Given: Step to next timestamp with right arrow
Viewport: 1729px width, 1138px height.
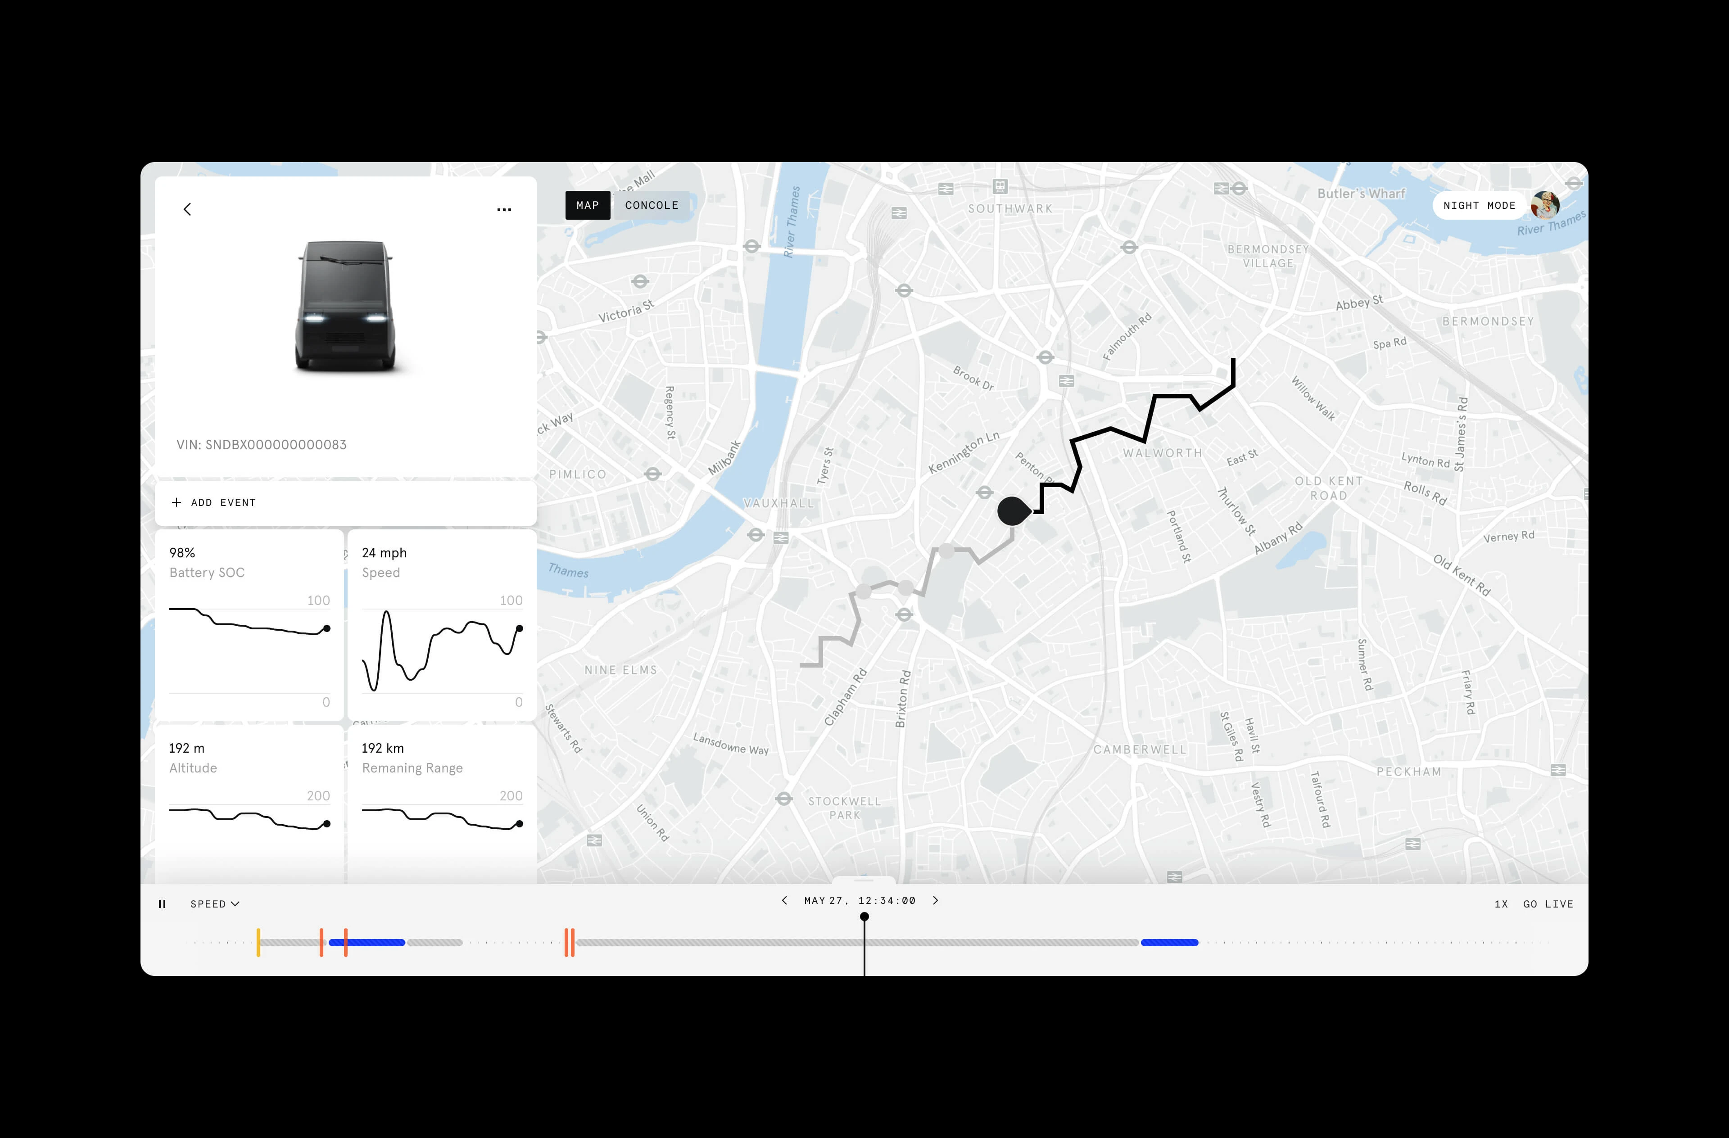Looking at the screenshot, I should point(936,900).
